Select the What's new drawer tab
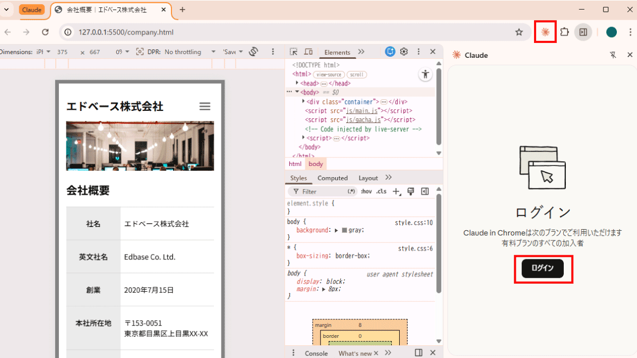Screen dimensions: 637x358 click(x=355, y=353)
